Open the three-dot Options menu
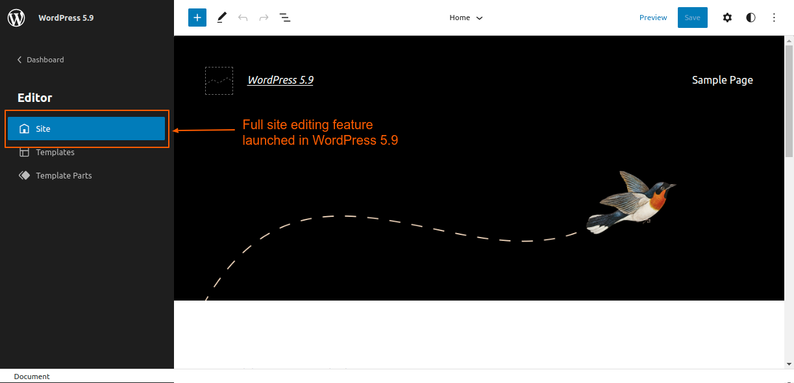The height and width of the screenshot is (383, 794). tap(774, 18)
